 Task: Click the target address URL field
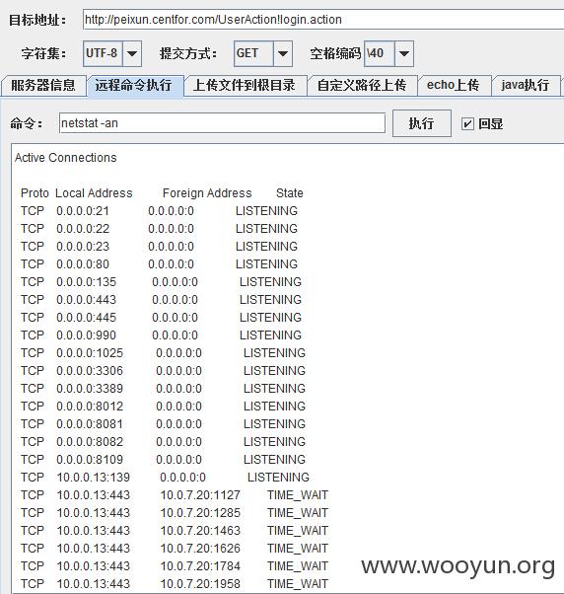pos(323,20)
